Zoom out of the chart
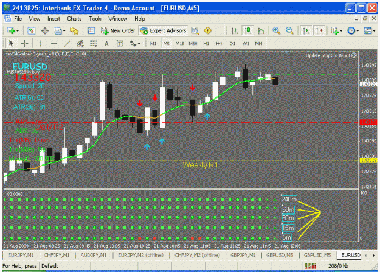This screenshot has height=272, width=380. (289, 30)
